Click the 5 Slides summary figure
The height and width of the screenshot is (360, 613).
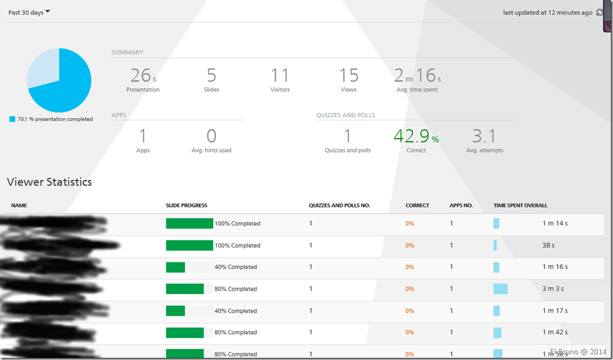pos(211,76)
